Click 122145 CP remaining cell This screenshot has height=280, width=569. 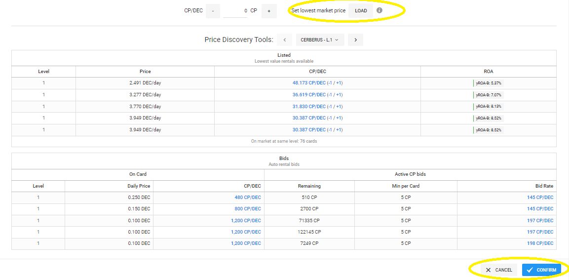[309, 232]
